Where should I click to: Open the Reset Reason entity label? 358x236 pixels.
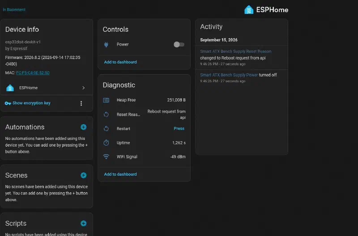pos(128,114)
